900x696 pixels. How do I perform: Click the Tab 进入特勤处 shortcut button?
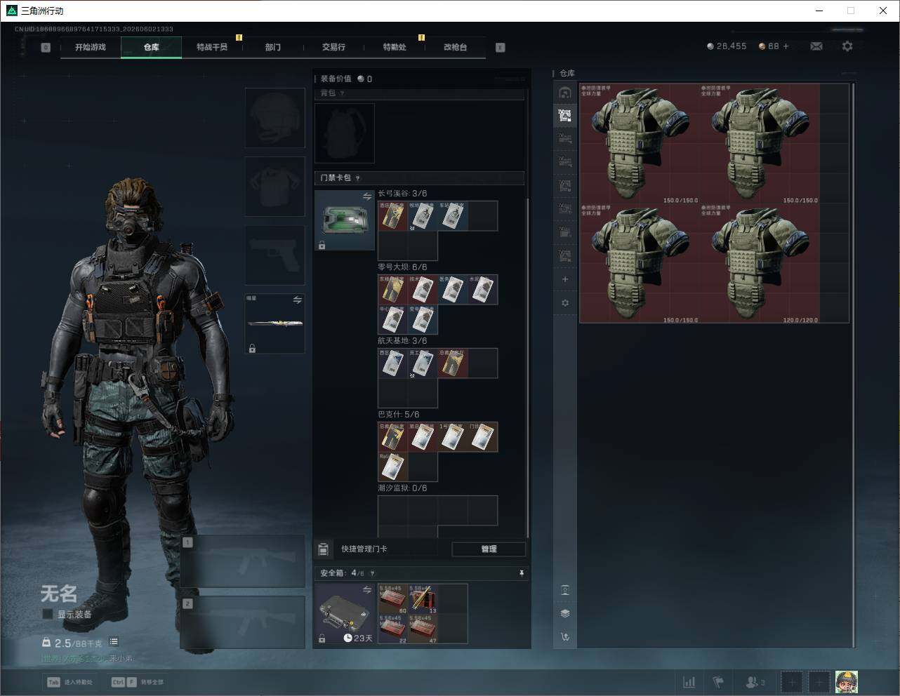70,682
